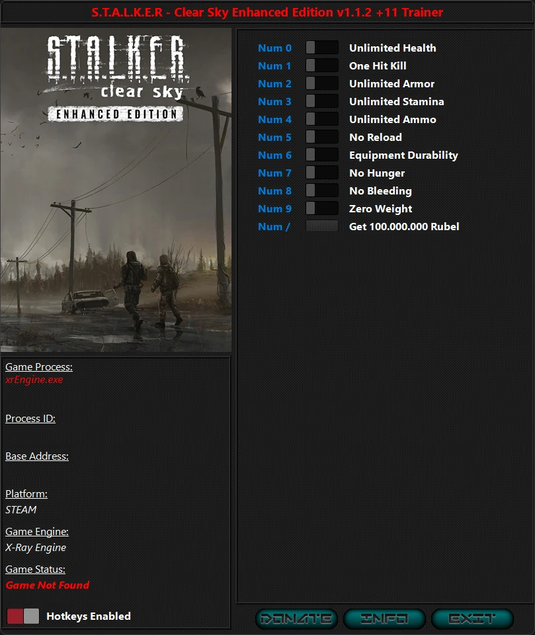Screen dimensions: 535x635
Task: Disable the Hotkeys Enabled switch
Action: pos(22,616)
